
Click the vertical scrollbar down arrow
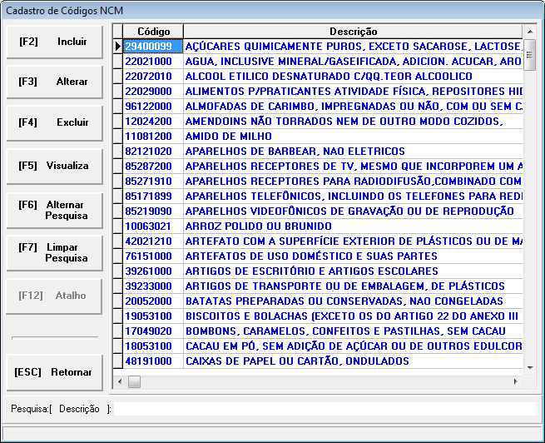(531, 367)
